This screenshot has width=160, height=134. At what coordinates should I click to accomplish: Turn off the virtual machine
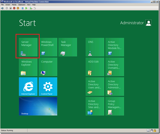(10, 8)
